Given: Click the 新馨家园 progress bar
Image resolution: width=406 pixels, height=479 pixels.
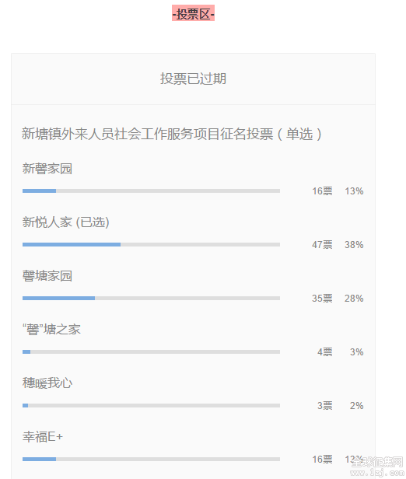Looking at the screenshot, I should pos(151,191).
